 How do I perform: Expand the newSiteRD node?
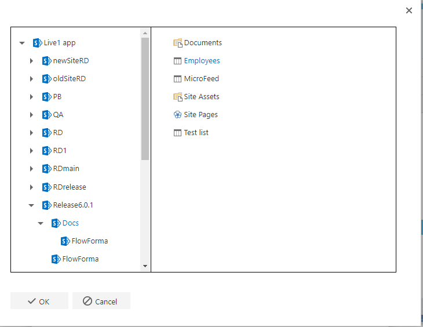click(x=31, y=61)
